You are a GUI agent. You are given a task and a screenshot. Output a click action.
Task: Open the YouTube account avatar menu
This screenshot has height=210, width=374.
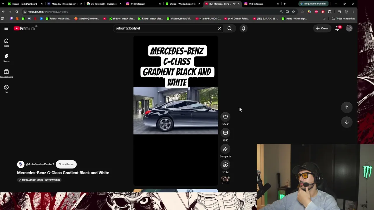pos(349,28)
